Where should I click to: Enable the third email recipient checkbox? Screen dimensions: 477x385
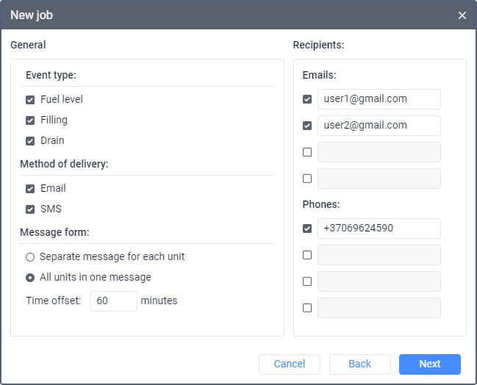coord(307,152)
